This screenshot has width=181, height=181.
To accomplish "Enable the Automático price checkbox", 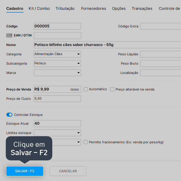I will click(86, 89).
